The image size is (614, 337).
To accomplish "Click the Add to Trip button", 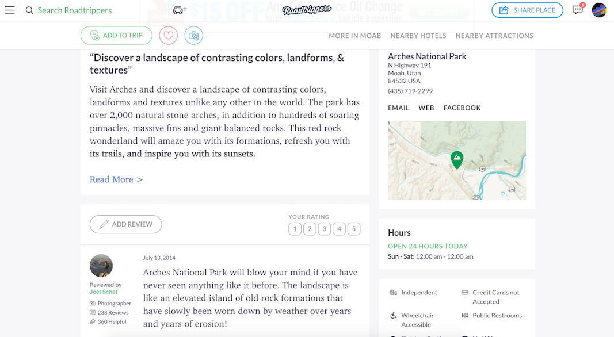I will point(116,36).
